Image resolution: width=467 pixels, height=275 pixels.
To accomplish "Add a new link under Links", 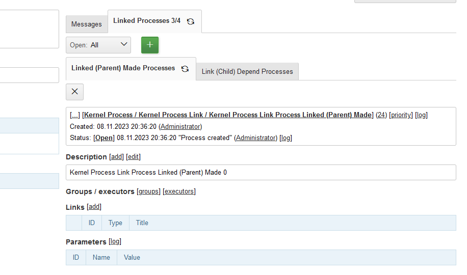I will coord(94,207).
